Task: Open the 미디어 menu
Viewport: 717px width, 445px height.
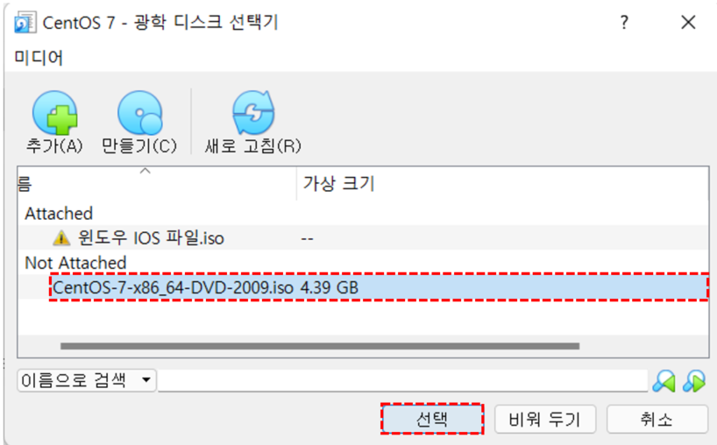Action: tap(39, 58)
